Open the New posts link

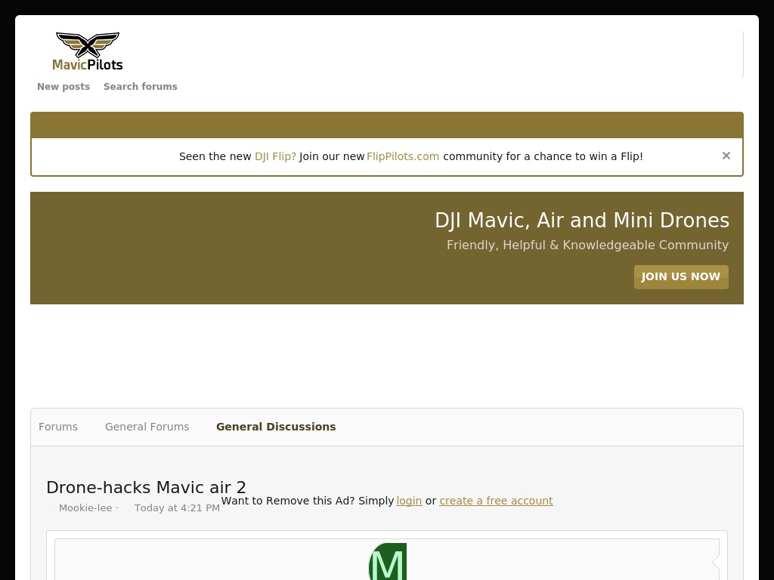63,86
